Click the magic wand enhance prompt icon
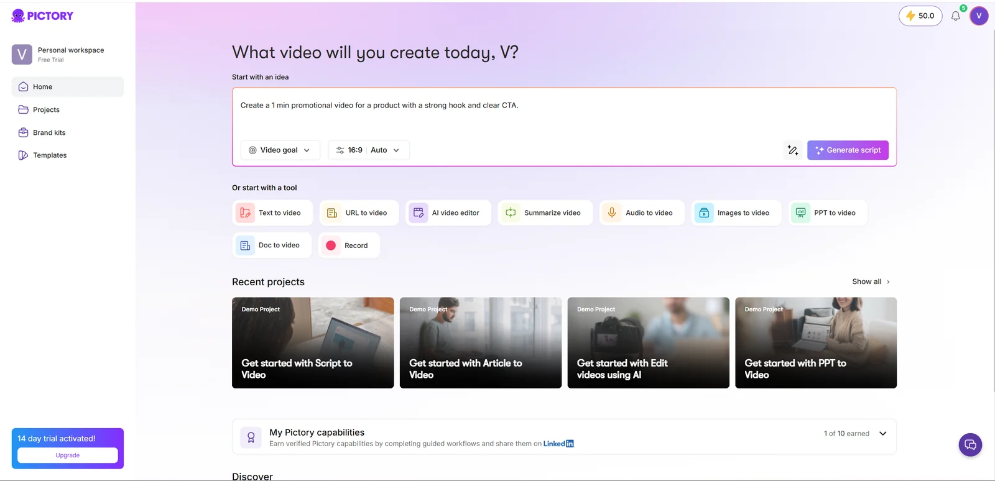The image size is (995, 481). (793, 150)
